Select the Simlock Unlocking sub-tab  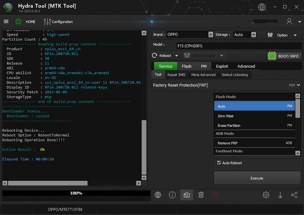pos(235,75)
